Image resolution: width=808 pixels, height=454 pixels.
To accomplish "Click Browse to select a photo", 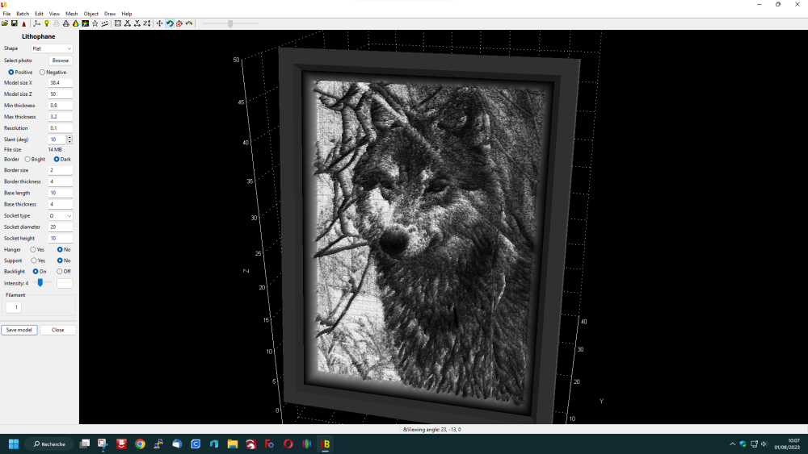I will [x=61, y=60].
